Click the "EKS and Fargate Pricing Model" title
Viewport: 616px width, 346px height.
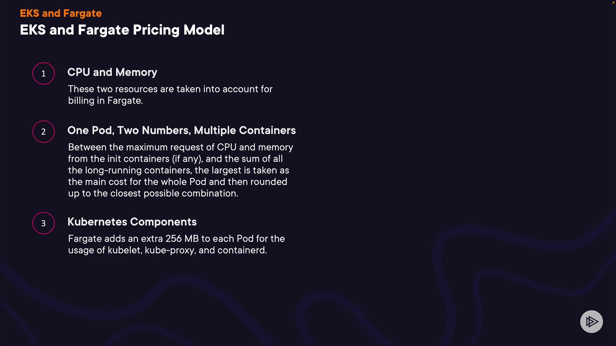(x=122, y=30)
